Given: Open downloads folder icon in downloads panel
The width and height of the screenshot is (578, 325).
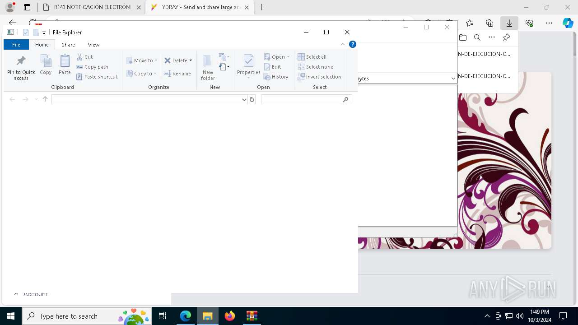Looking at the screenshot, I should click(463, 37).
